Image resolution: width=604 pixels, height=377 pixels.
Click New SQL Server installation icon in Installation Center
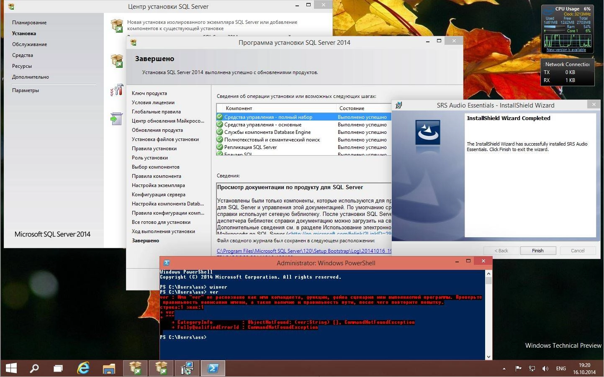pyautogui.click(x=117, y=25)
